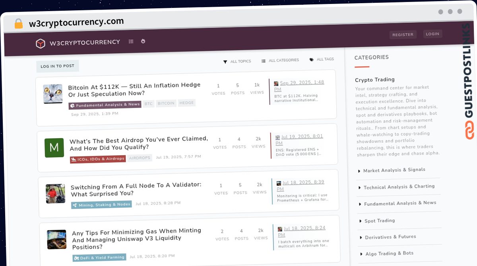This screenshot has height=266, width=477.
Task: Open the Jul 18, 2025, 8:39 PM last post
Action: 301,185
